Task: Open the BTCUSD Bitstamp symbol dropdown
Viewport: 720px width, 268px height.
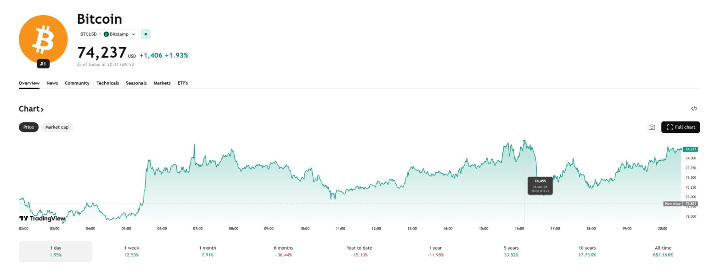Action: (107, 34)
